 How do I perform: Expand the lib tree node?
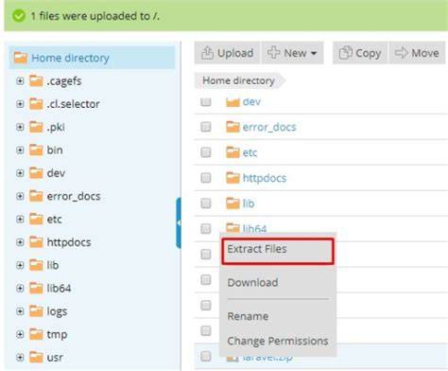point(20,265)
